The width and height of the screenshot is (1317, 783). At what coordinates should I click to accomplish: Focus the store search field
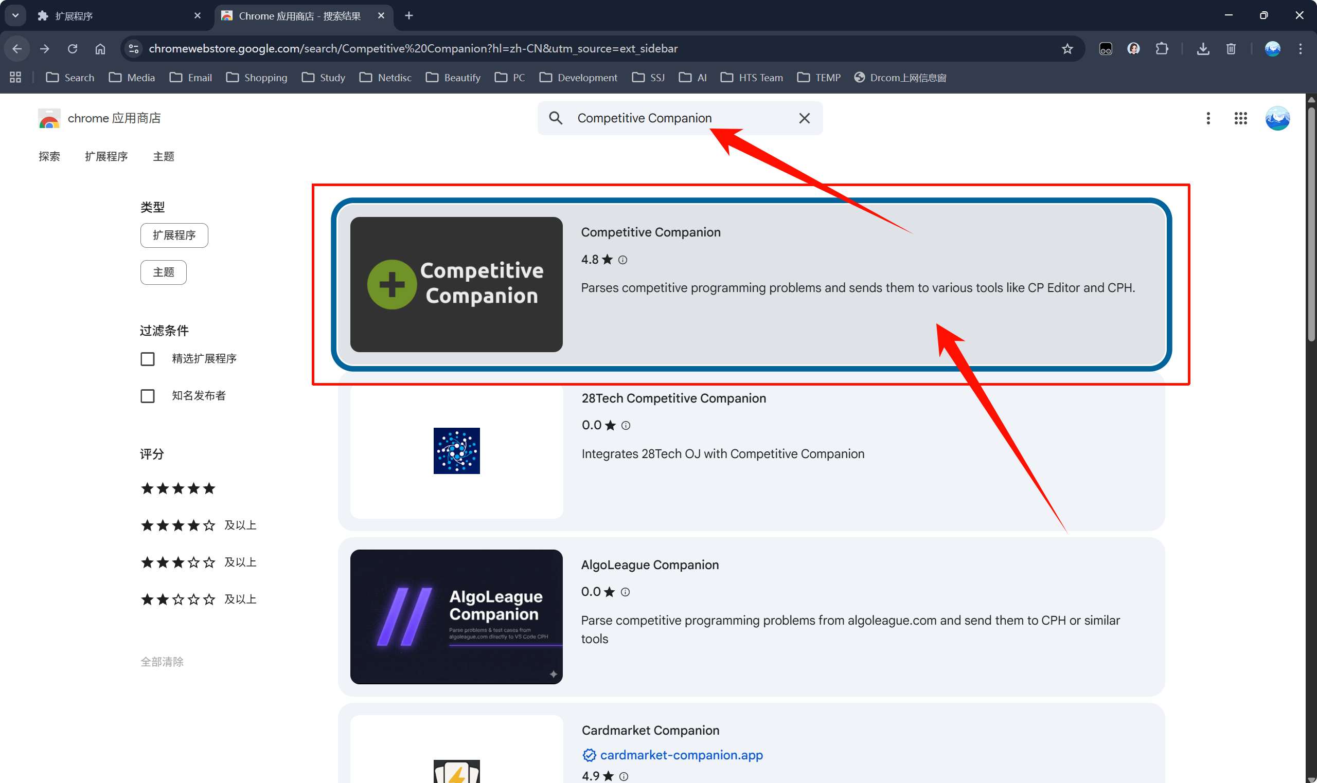tap(681, 118)
